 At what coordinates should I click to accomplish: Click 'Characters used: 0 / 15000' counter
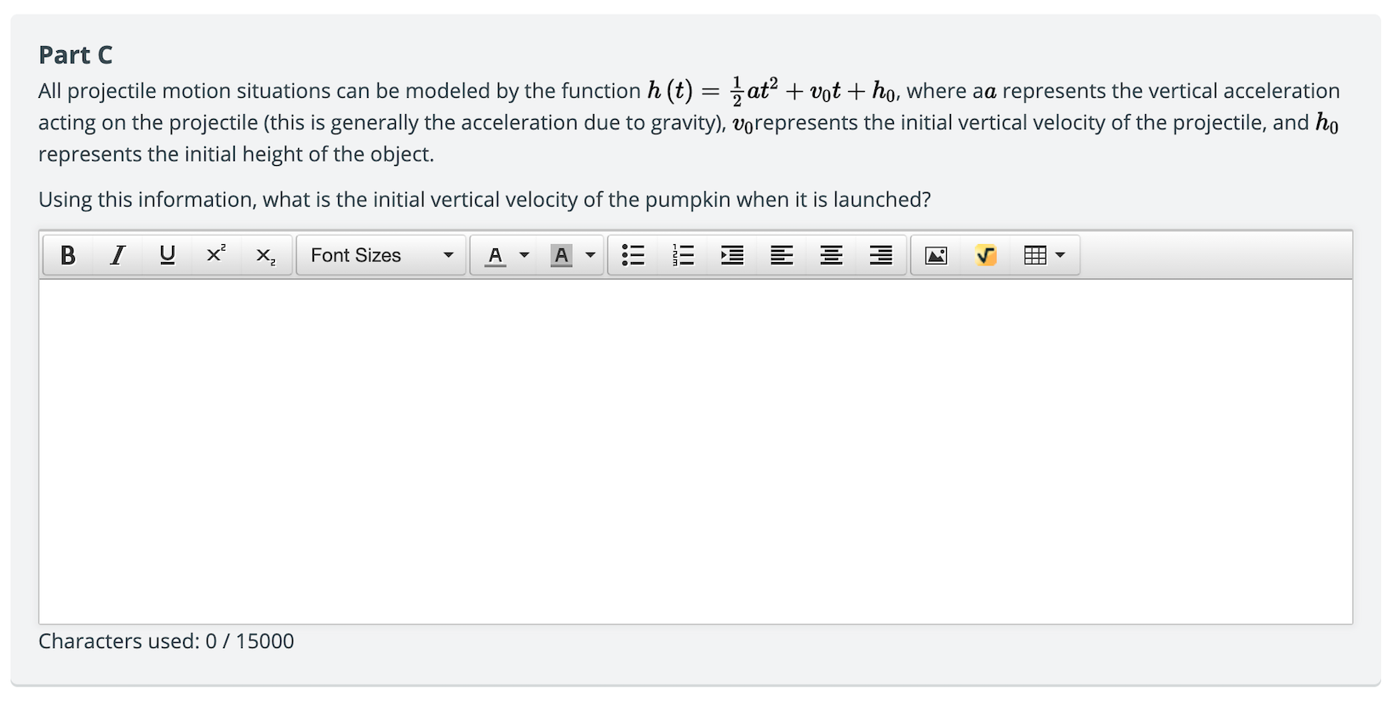pyautogui.click(x=166, y=641)
